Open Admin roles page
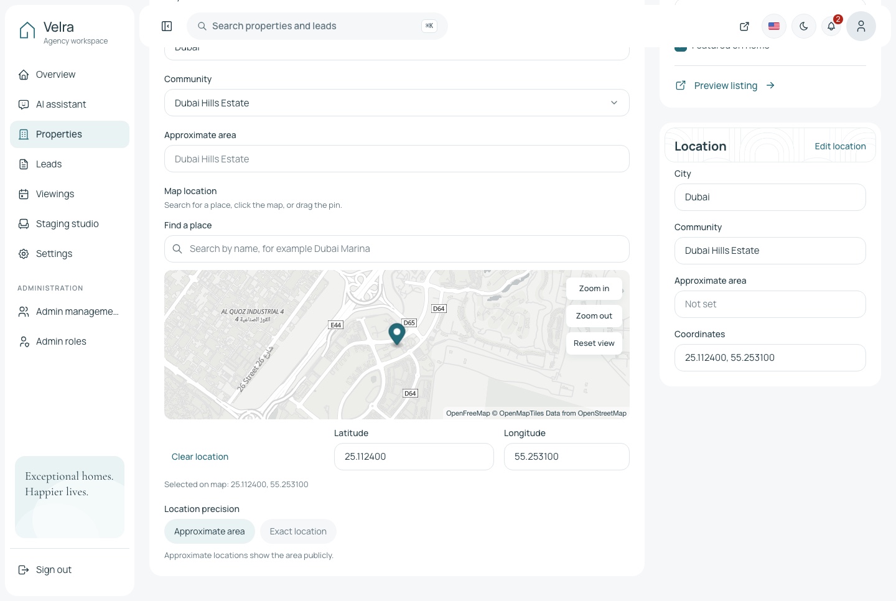This screenshot has width=896, height=601. 70,342
